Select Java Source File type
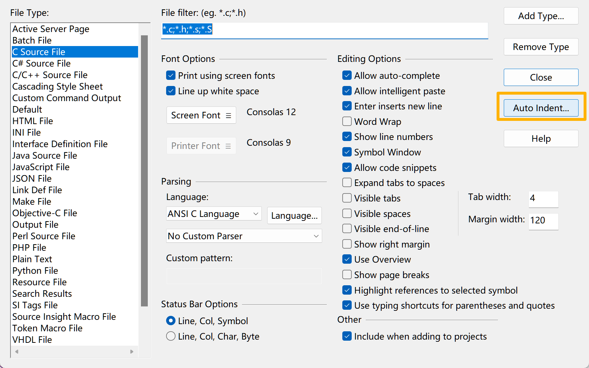This screenshot has width=589, height=368. point(75,155)
